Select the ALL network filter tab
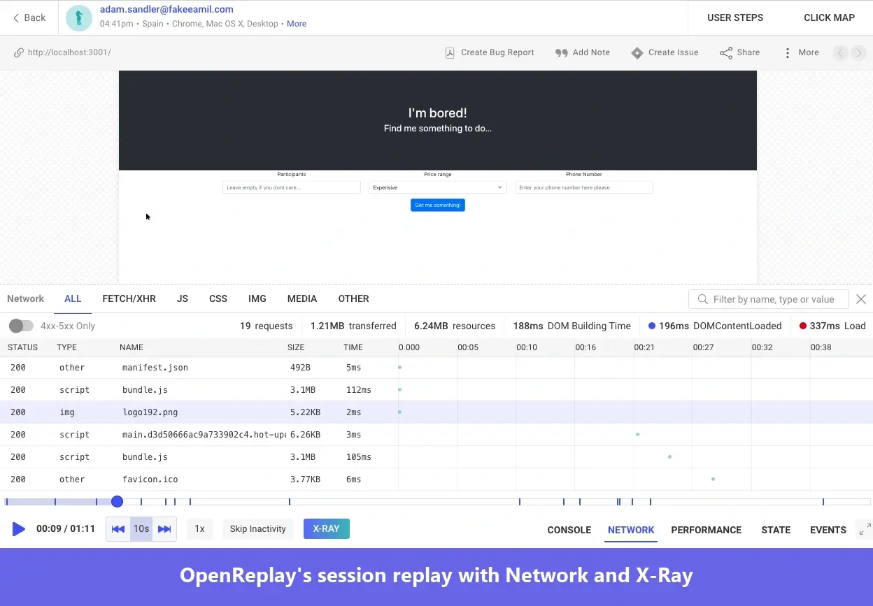The height and width of the screenshot is (606, 873). coord(73,298)
